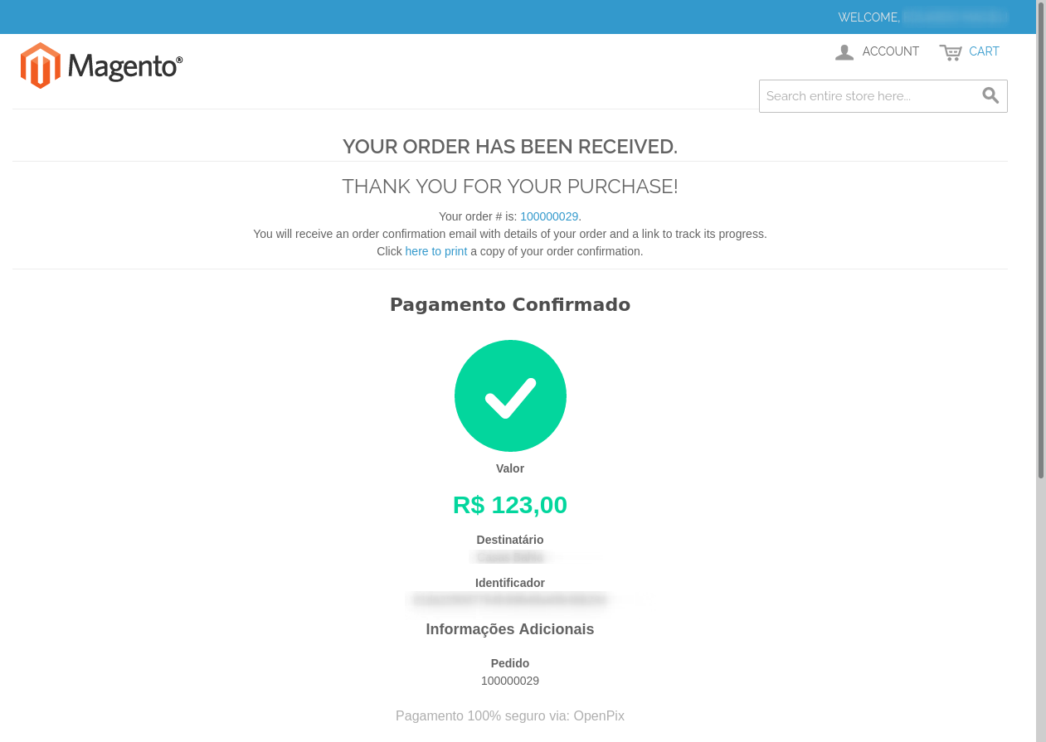Click the Magento logo
This screenshot has height=742, width=1046.
coord(101,65)
